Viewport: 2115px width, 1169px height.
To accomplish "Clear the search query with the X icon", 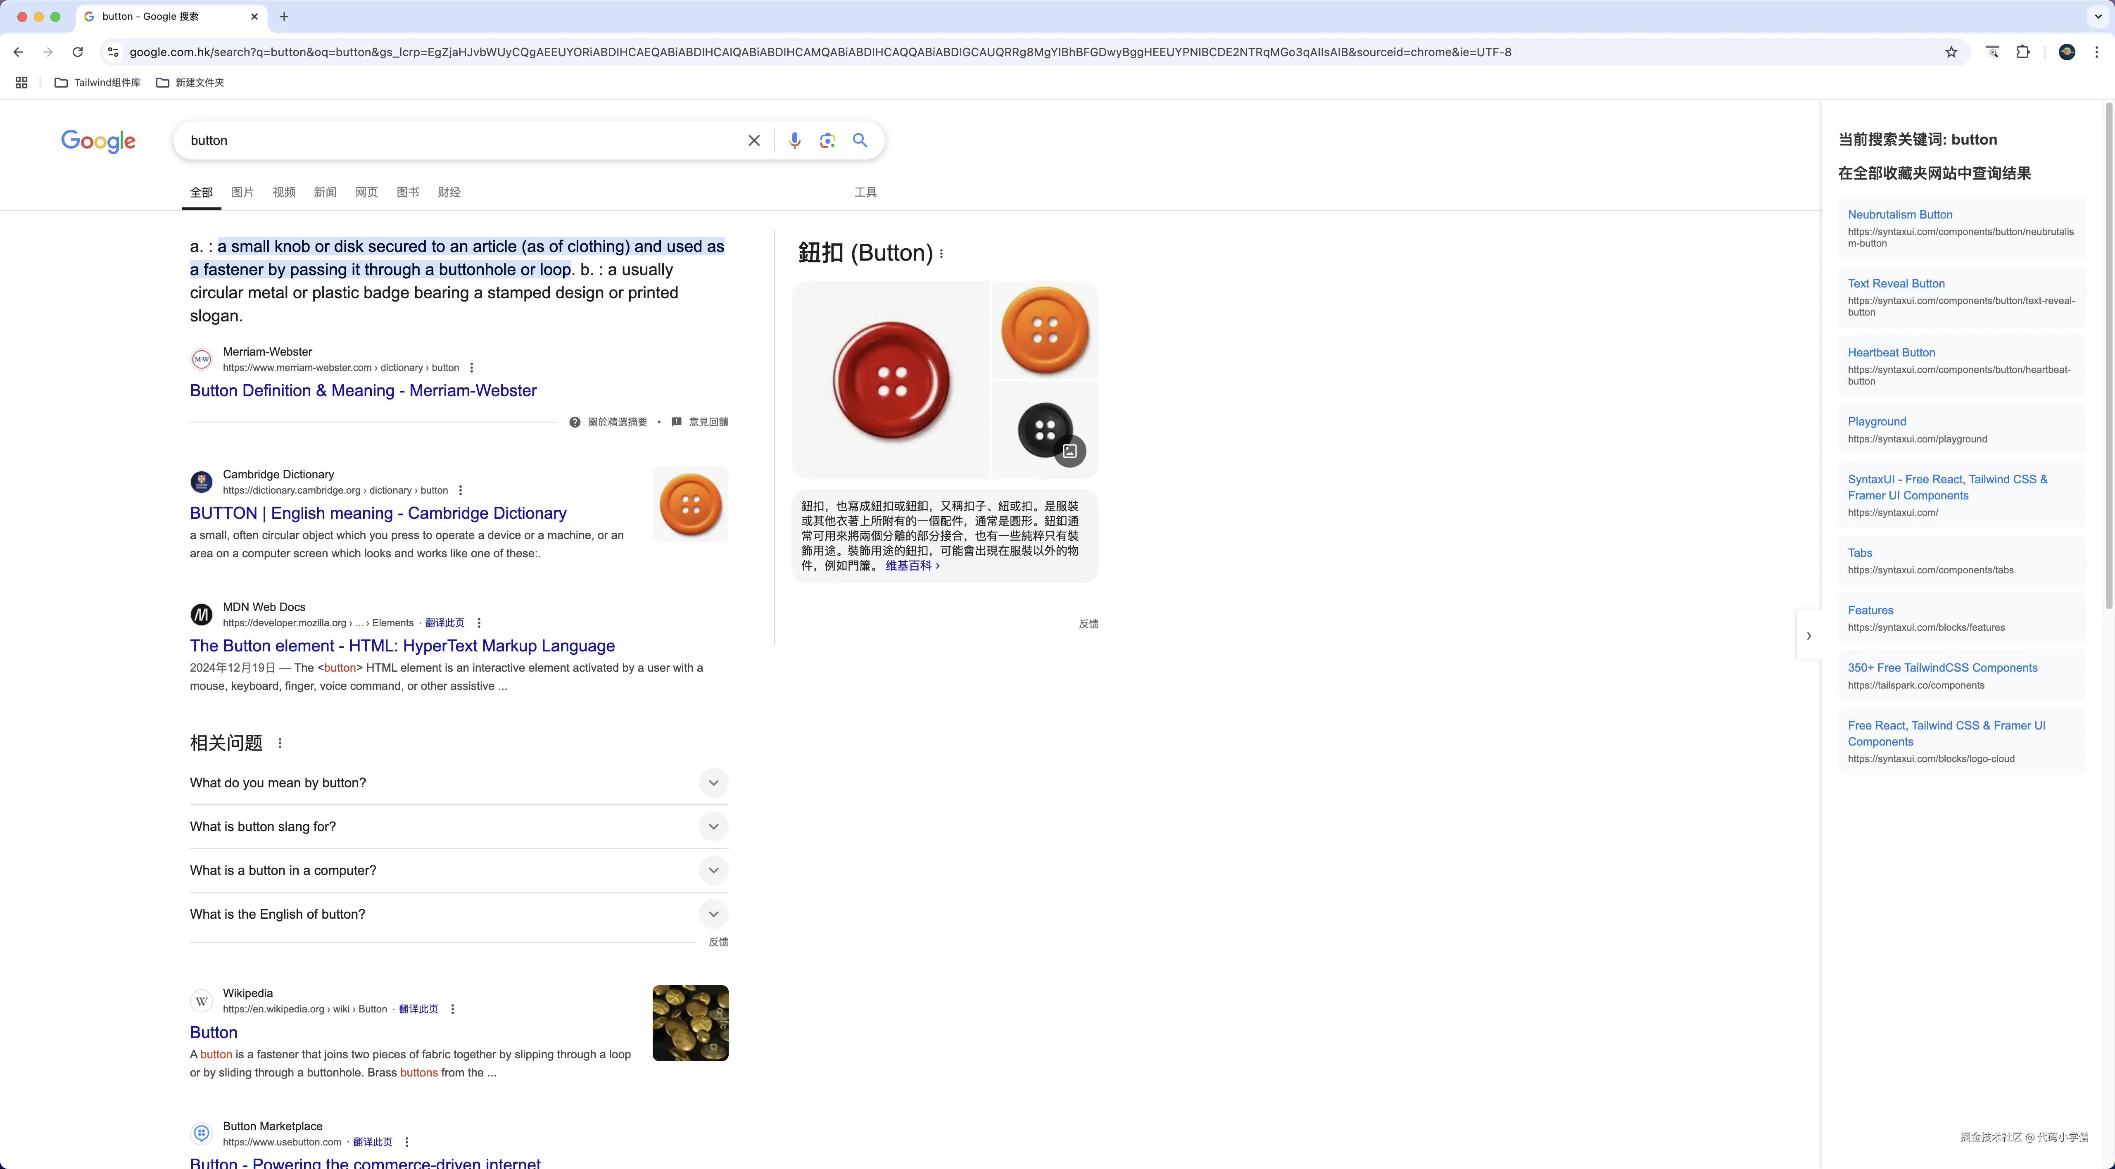I will (x=754, y=140).
